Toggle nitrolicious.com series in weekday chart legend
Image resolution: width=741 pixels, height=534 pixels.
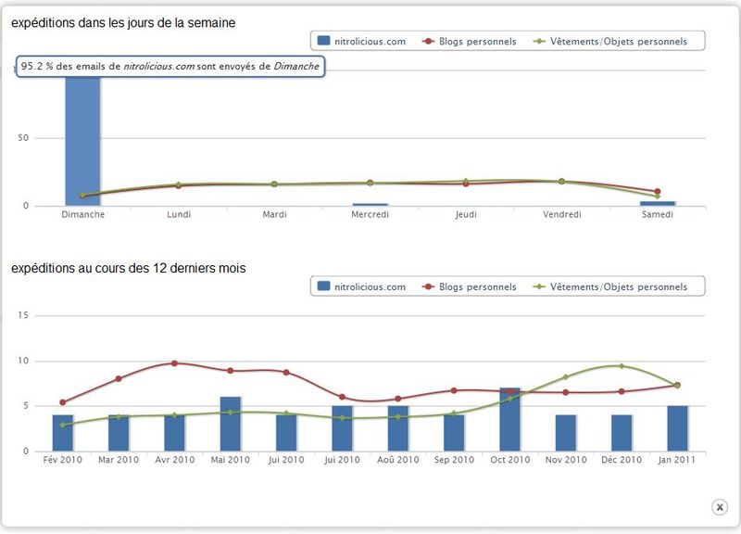(x=362, y=41)
